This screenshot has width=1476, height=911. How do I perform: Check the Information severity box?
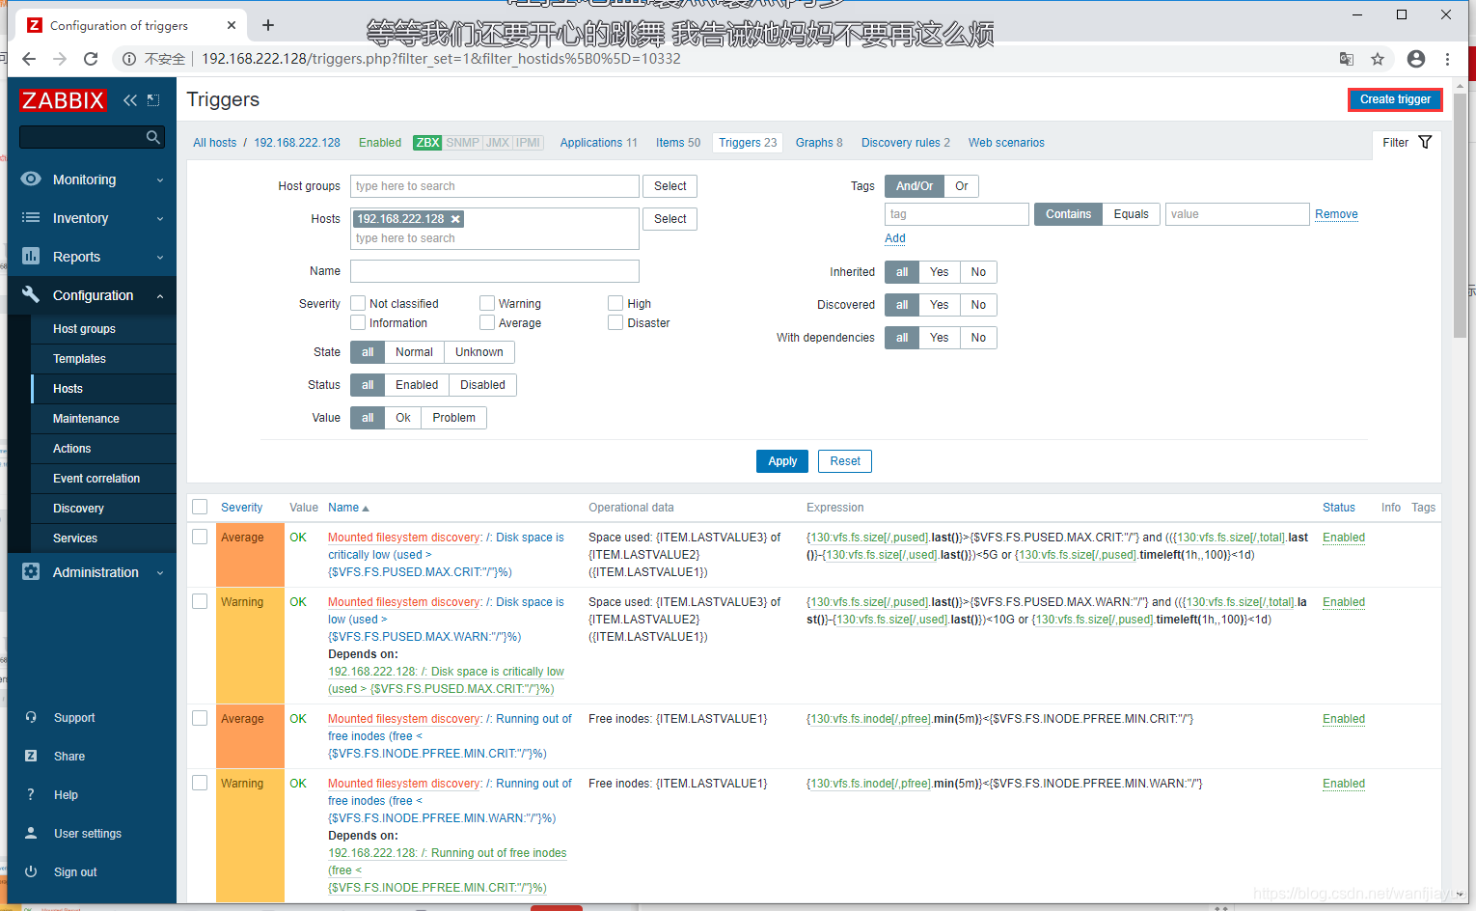pyautogui.click(x=358, y=322)
